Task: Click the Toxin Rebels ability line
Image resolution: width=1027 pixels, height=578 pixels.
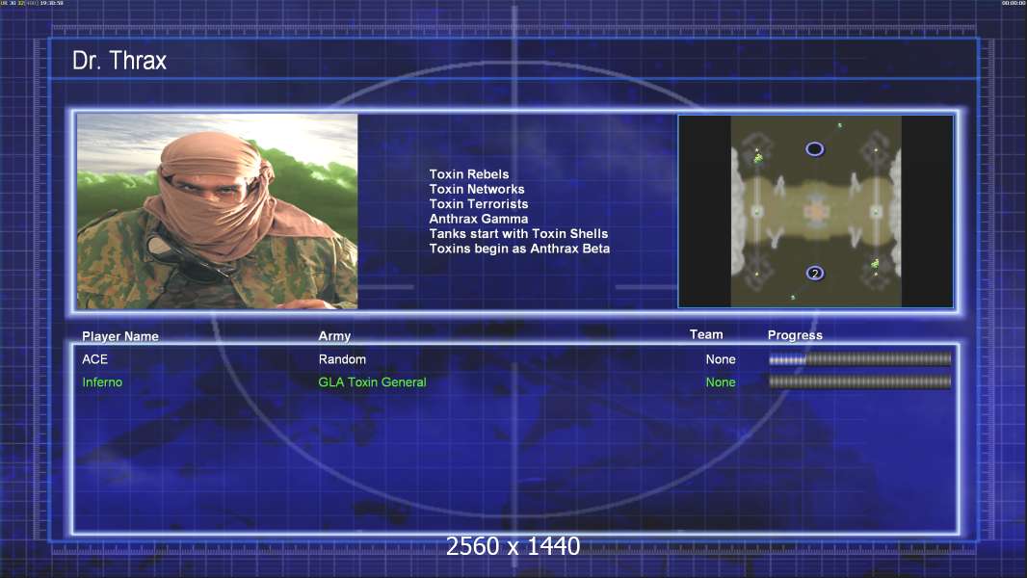Action: point(469,174)
